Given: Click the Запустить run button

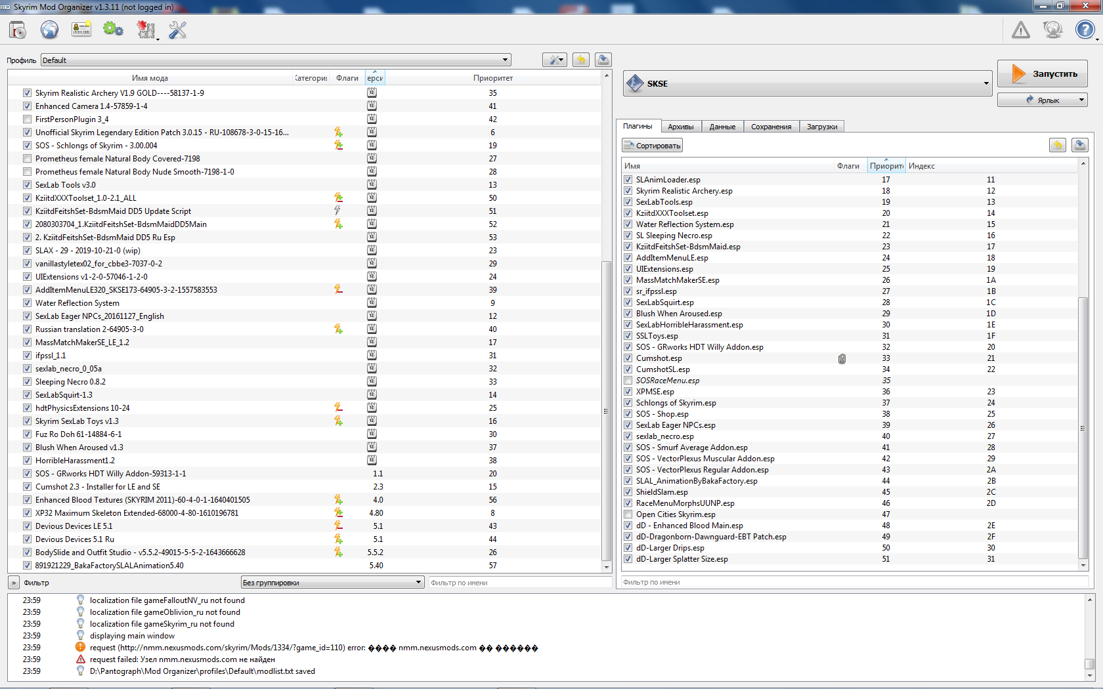Looking at the screenshot, I should coord(1043,73).
